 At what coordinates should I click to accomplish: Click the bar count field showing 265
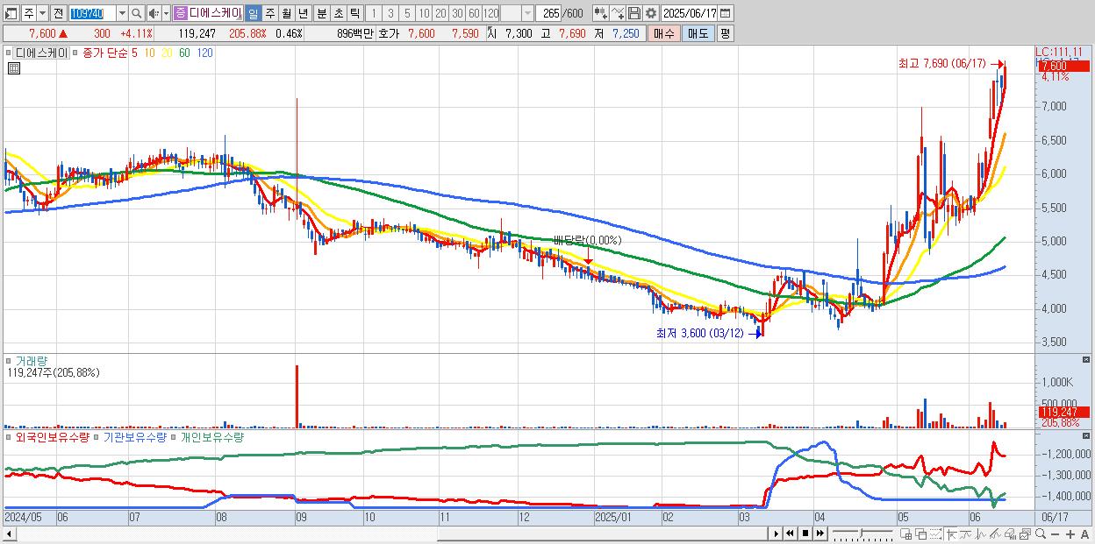(x=549, y=13)
